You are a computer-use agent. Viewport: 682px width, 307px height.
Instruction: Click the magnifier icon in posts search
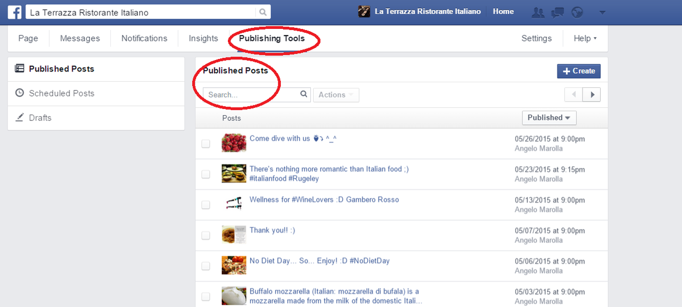coord(304,95)
